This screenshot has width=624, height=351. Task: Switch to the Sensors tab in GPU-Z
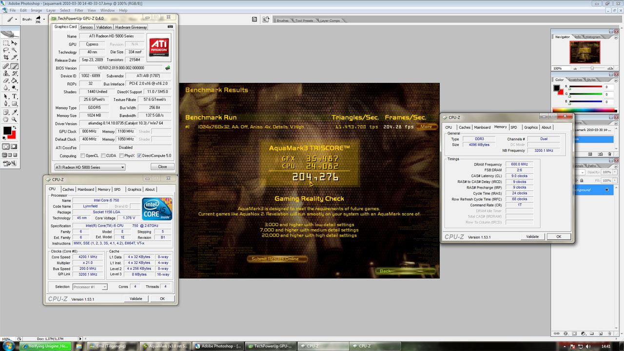86,27
